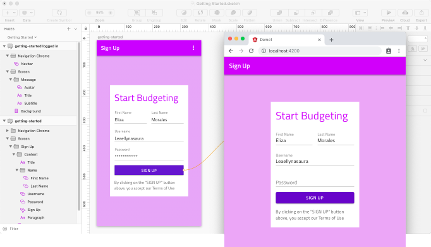Screen dimensions: 431x247
Task: Open a new browser tab
Action: (331, 40)
